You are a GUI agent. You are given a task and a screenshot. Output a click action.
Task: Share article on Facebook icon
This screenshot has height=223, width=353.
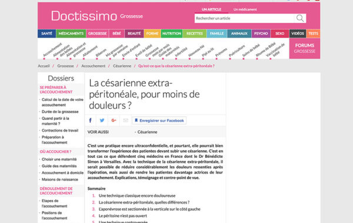tap(90, 120)
